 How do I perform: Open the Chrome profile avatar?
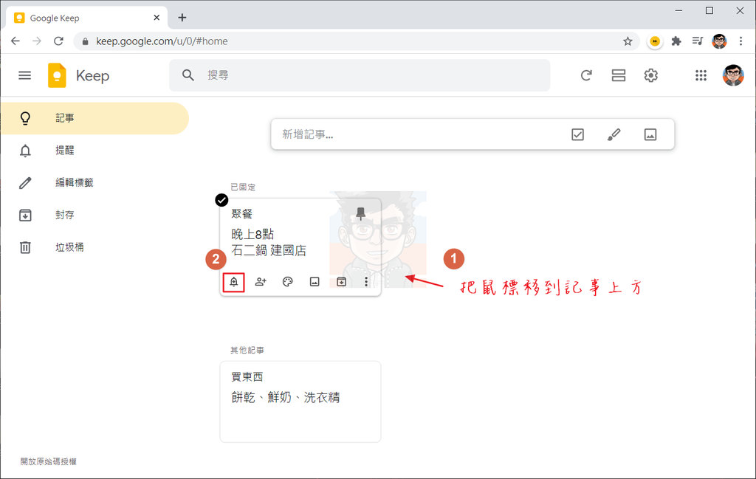719,41
